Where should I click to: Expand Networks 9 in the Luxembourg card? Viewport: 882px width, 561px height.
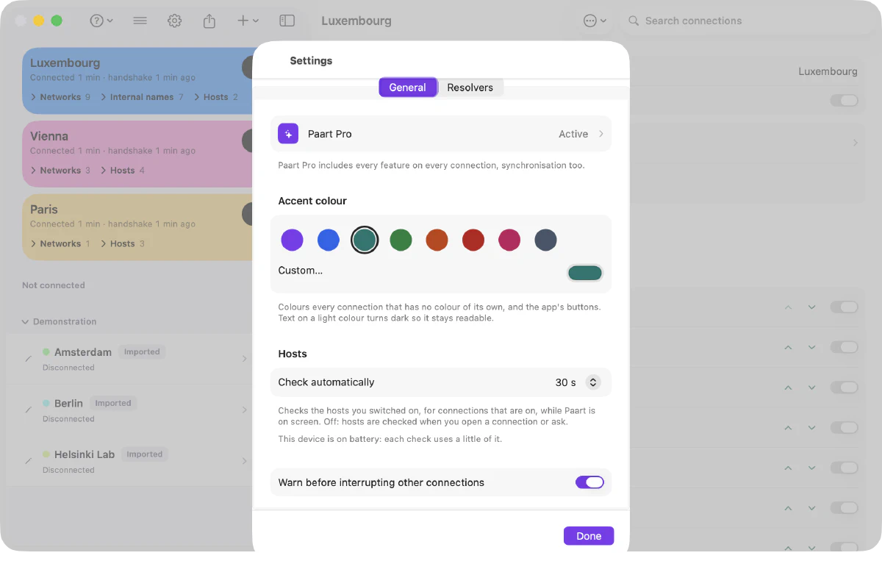(60, 97)
